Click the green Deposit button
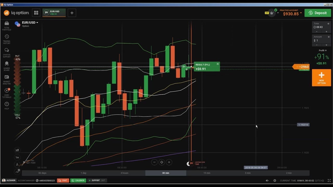 pos(318,13)
